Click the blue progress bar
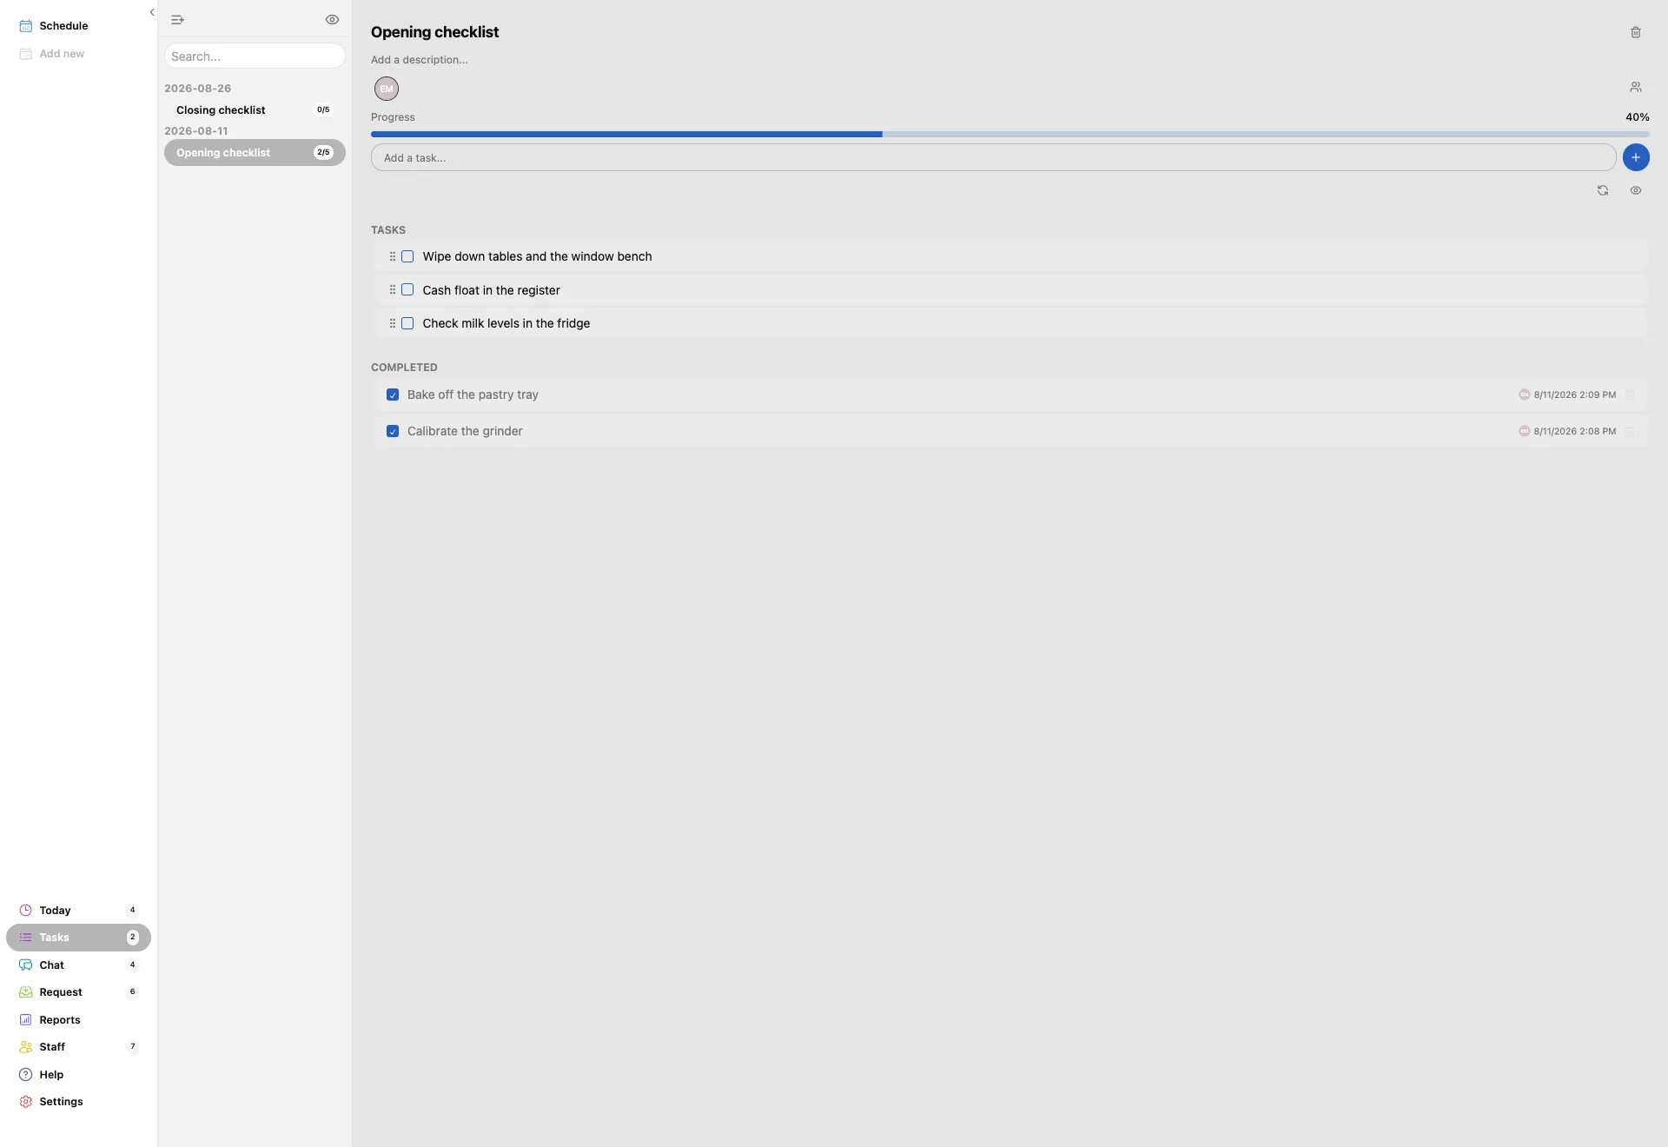This screenshot has width=1668, height=1147. coord(626,135)
